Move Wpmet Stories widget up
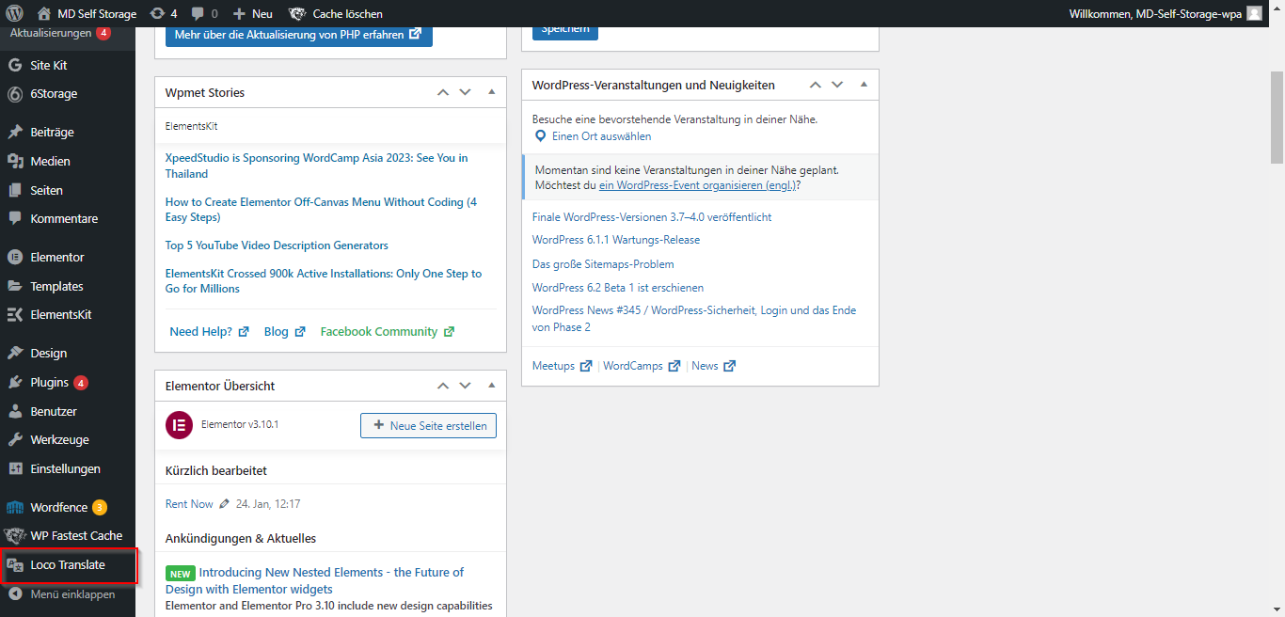 [443, 92]
